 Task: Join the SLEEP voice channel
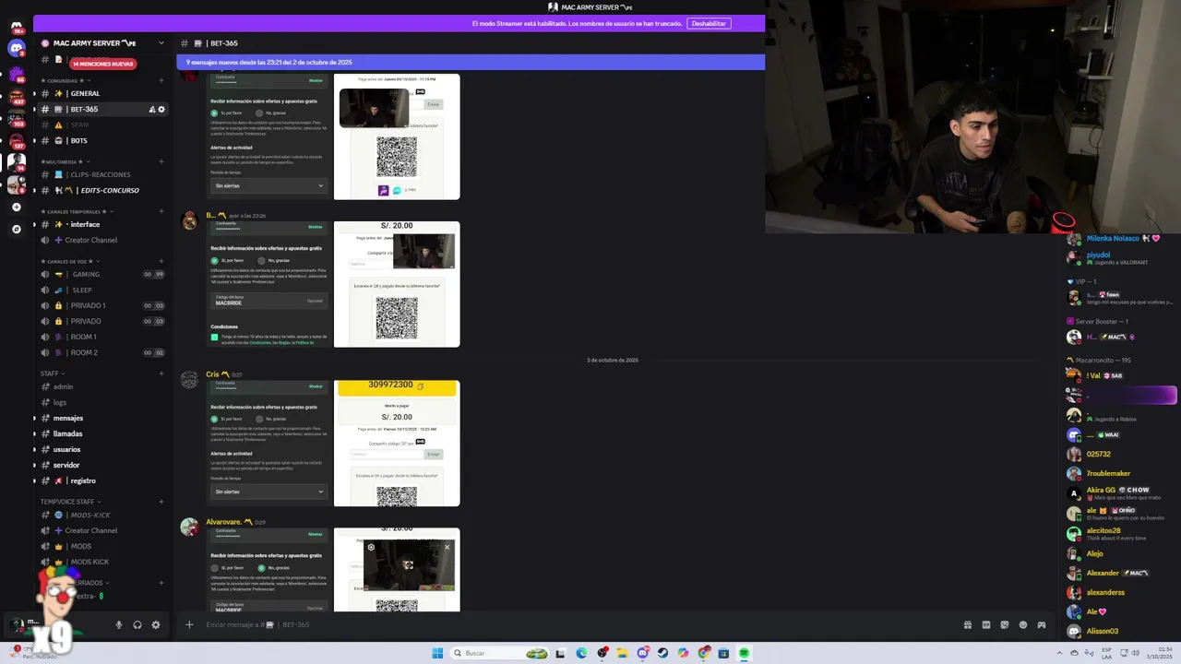(102, 290)
